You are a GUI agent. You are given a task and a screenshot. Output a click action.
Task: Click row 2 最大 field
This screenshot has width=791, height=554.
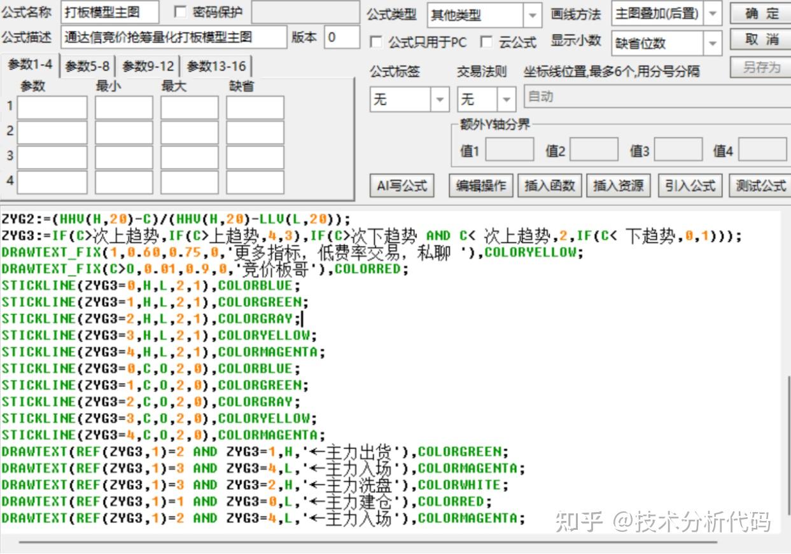point(189,132)
